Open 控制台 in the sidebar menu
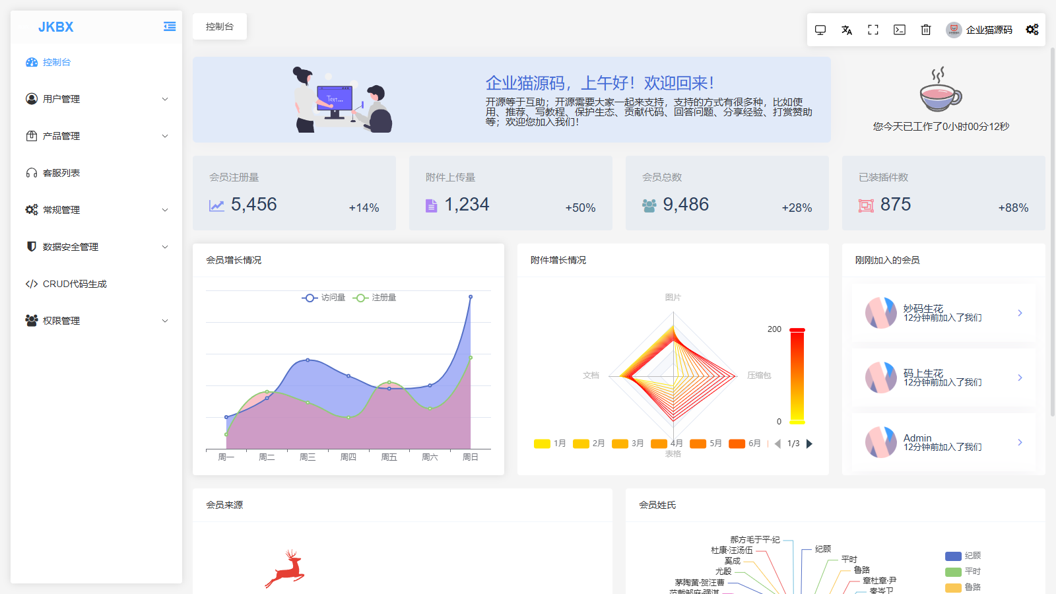 tap(96, 62)
